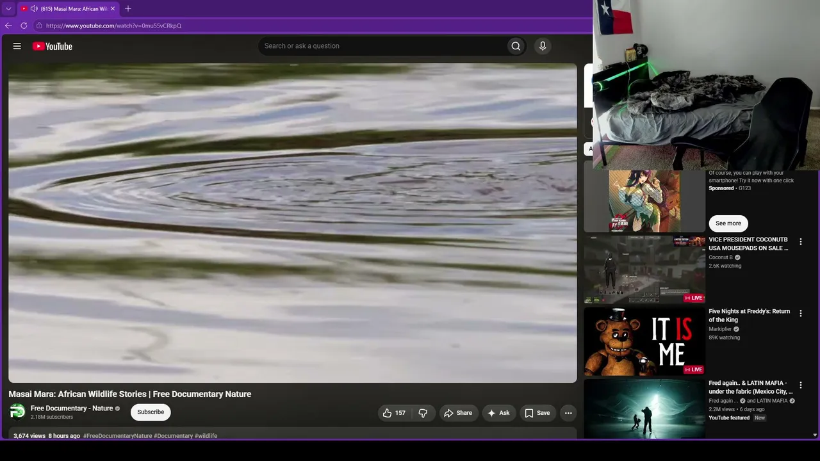The height and width of the screenshot is (461, 820).
Task: Visit the Coconut B channel
Action: click(x=721, y=257)
